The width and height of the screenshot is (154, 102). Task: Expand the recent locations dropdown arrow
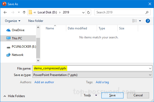tap(19, 12)
